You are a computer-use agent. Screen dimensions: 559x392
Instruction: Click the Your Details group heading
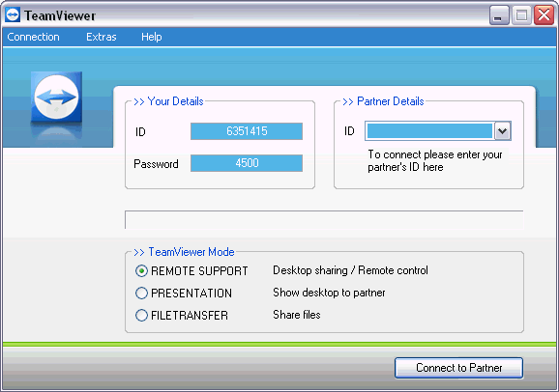[168, 101]
